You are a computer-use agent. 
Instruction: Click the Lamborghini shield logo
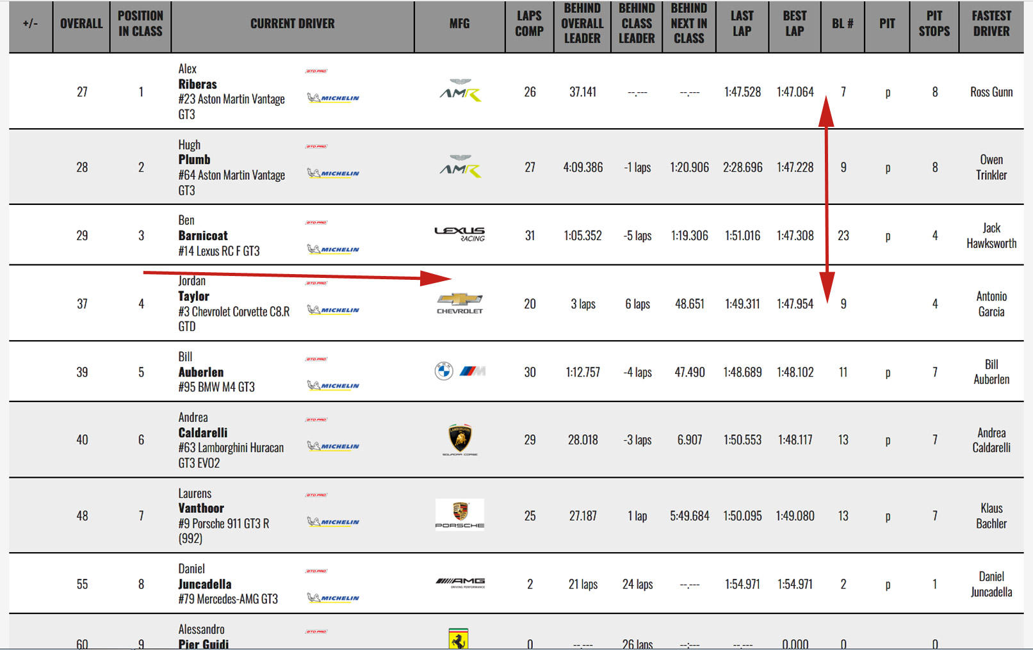(460, 439)
